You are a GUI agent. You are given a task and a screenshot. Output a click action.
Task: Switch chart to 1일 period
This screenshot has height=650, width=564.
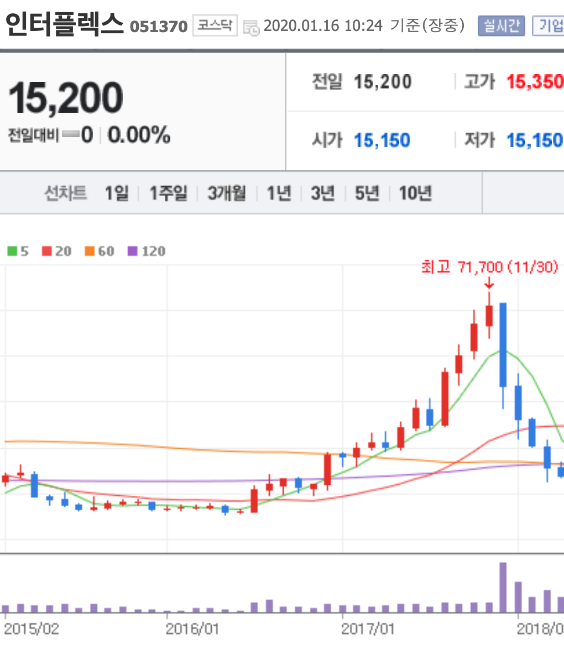pos(117,193)
